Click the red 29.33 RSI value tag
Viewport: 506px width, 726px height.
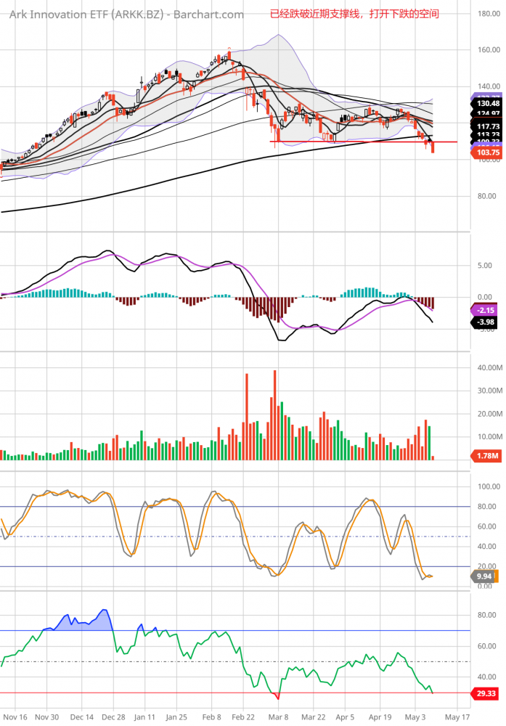tap(486, 694)
